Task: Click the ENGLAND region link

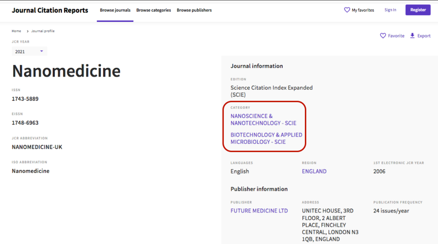Action: (314, 171)
